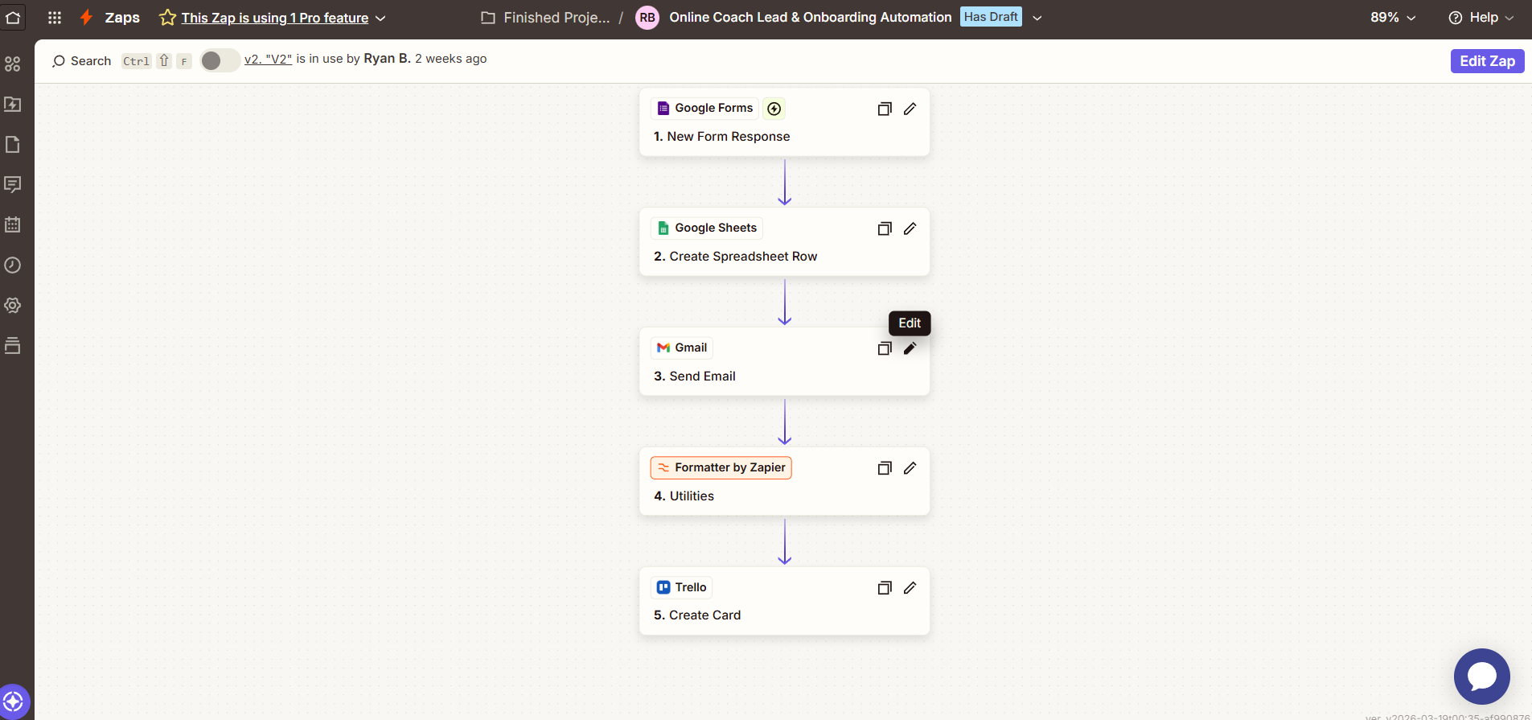Open the apps grid launcher
Screen dimensions: 1532x720
(55, 18)
